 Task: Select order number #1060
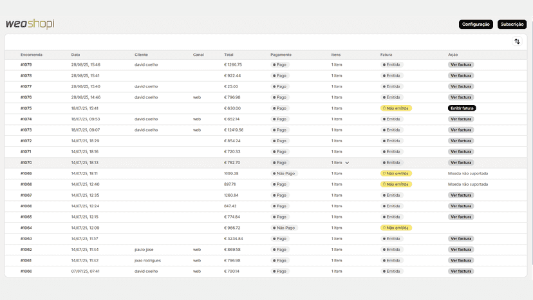[26, 272]
